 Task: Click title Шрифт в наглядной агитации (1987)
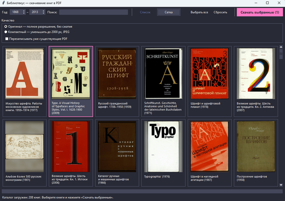coord(204,178)
